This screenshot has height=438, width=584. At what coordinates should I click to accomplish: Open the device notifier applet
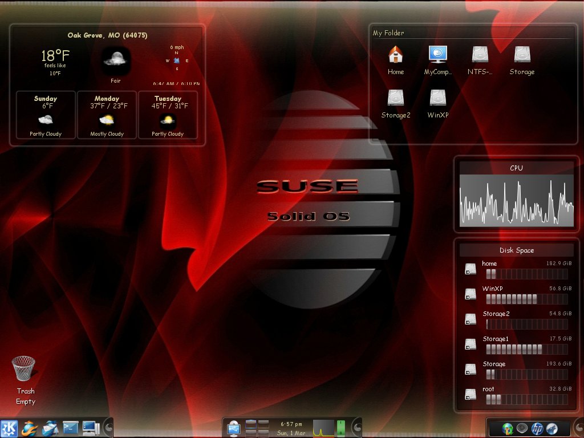click(x=233, y=428)
